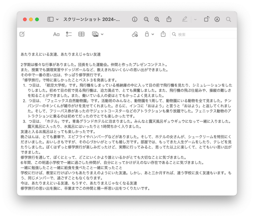This screenshot has height=218, width=254.
Task: Open search in the Preview title bar
Action: 228,19
